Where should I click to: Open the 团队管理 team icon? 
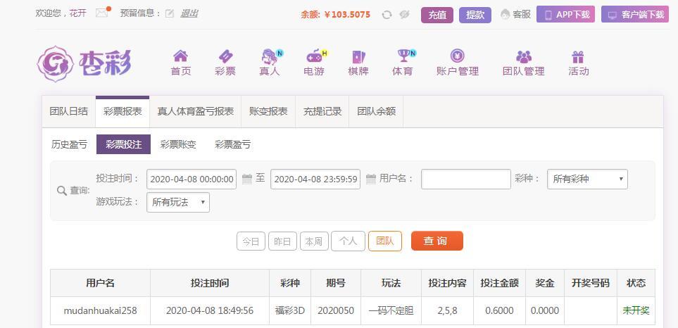[523, 56]
